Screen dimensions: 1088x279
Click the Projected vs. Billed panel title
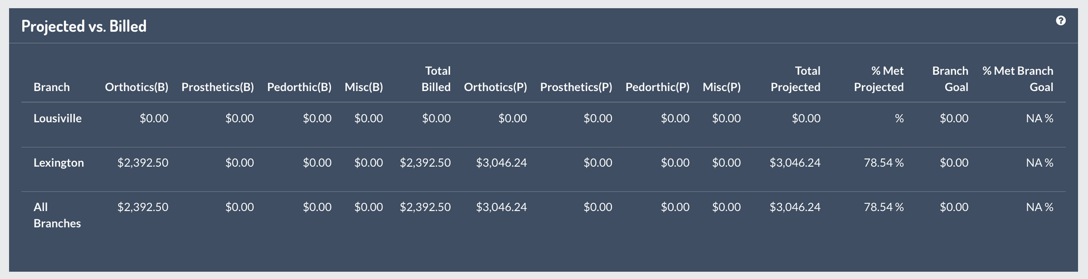coord(84,26)
